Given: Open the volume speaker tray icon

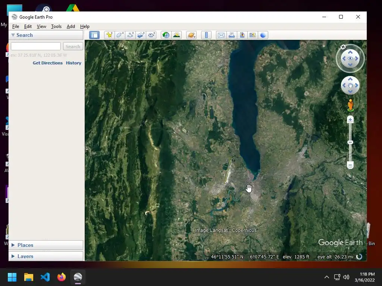Looking at the screenshot, I should 346,277.
